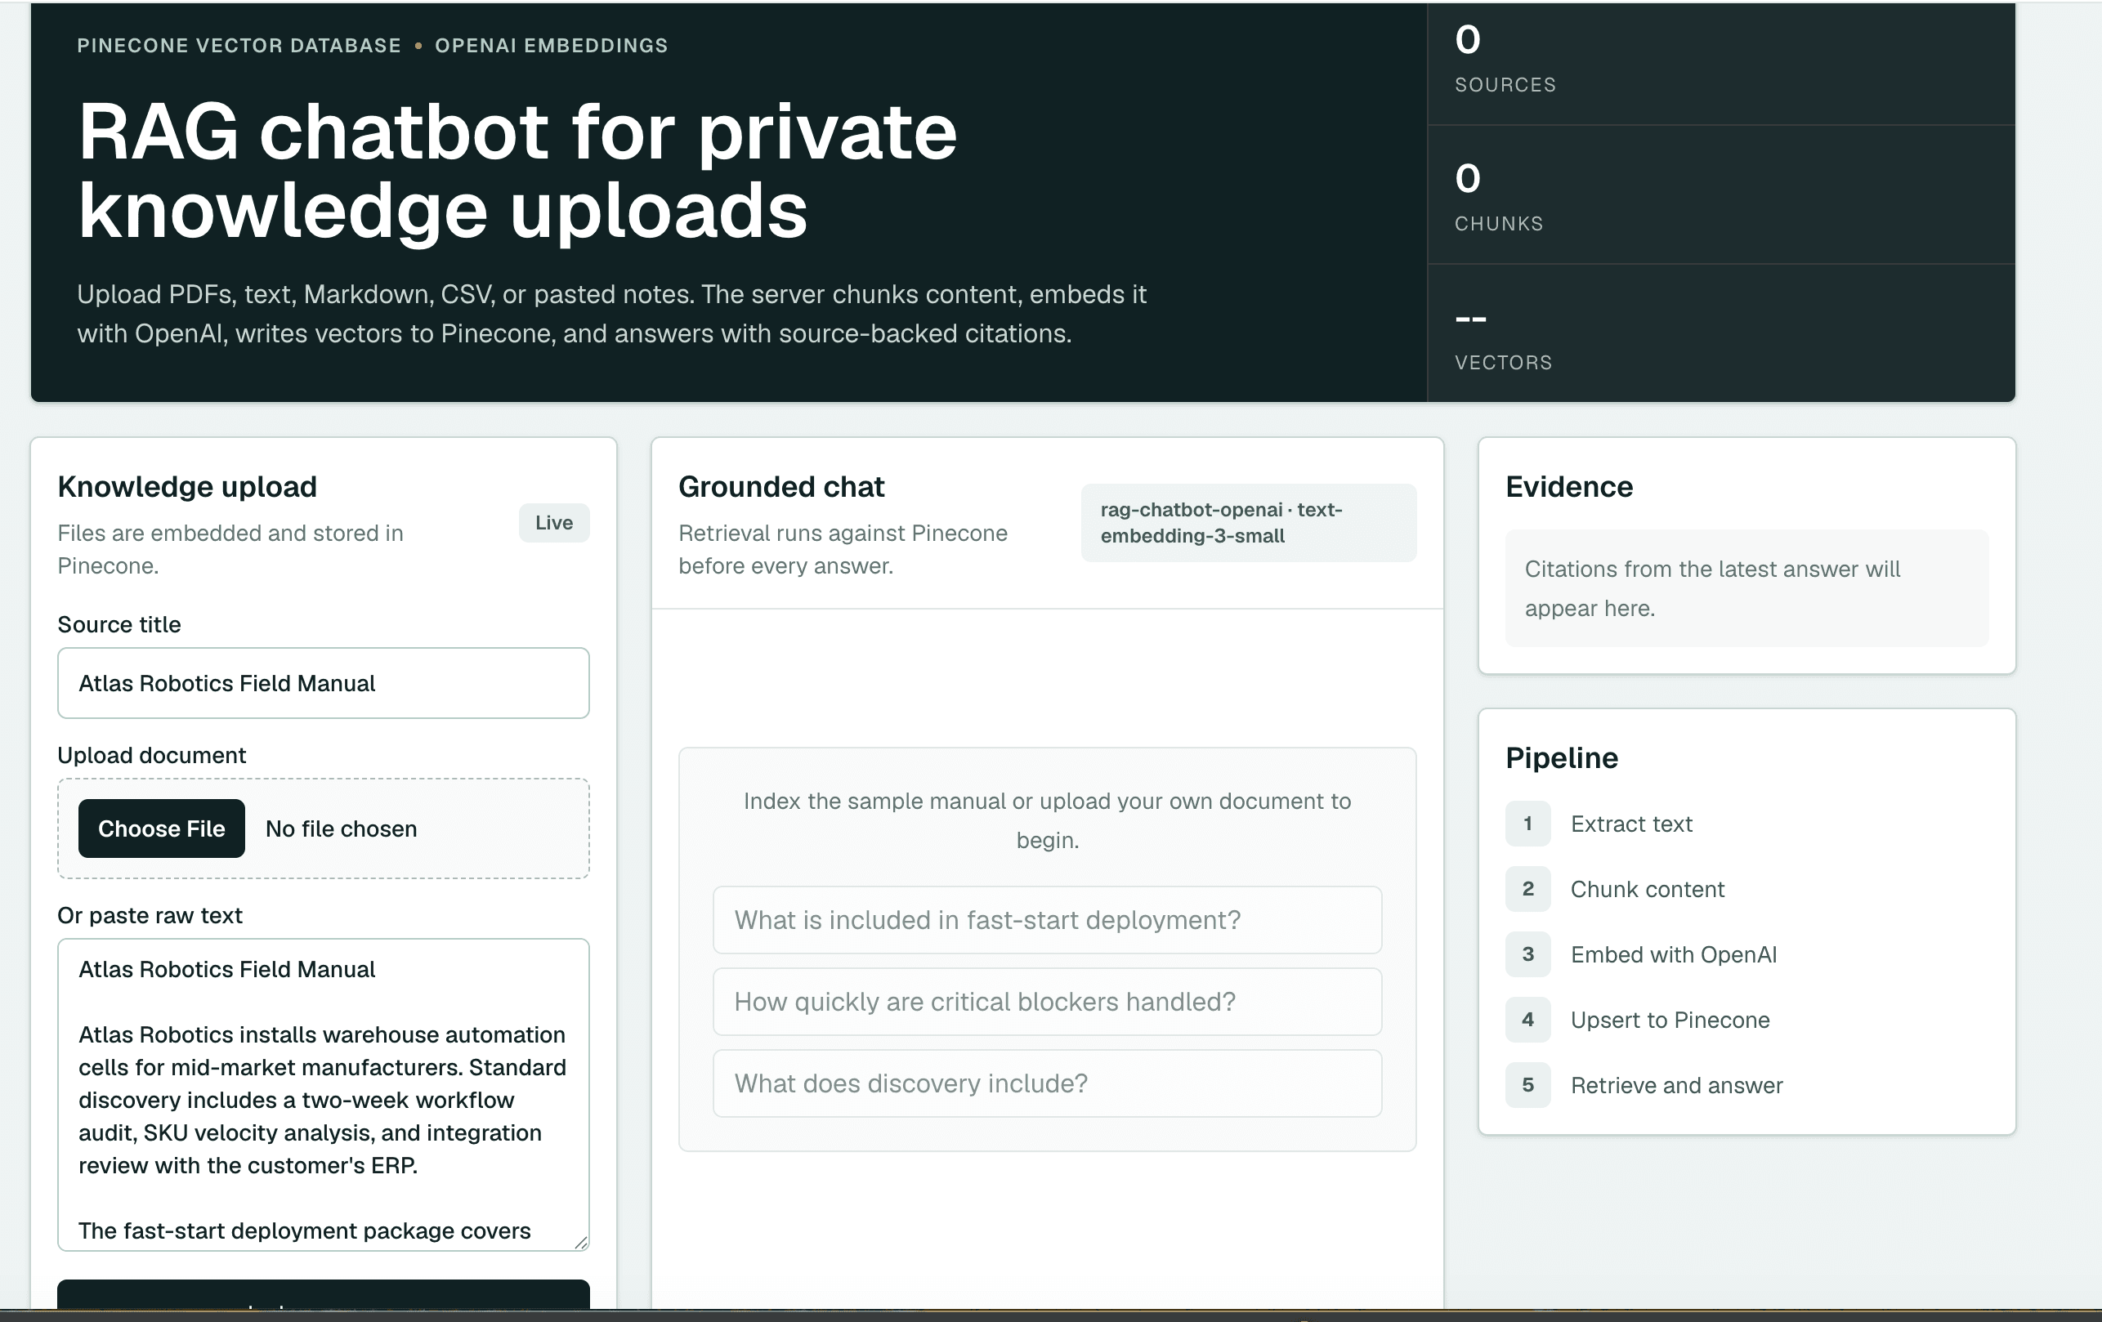Click the 'No file chosen' text
The width and height of the screenshot is (2102, 1322).
click(342, 829)
